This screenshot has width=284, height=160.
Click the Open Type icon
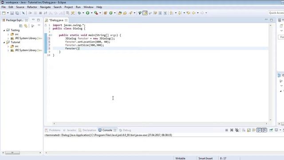pos(120,13)
